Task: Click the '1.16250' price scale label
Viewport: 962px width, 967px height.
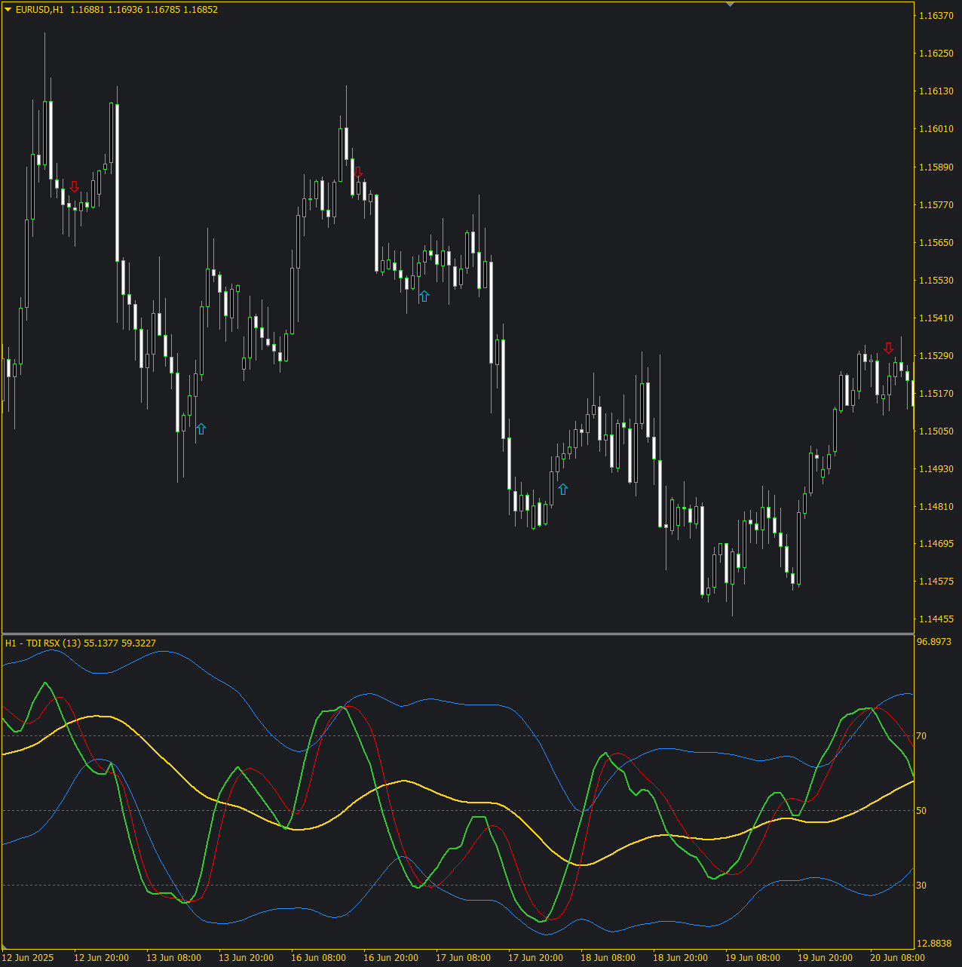Action: (x=936, y=54)
